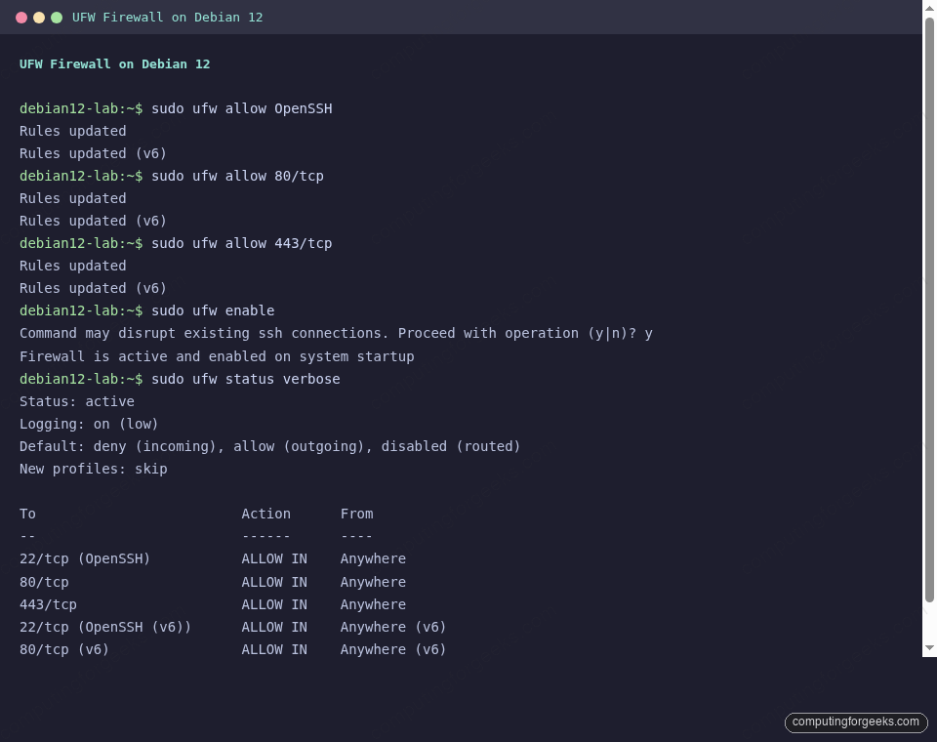This screenshot has width=937, height=742.
Task: Select the Status: active line
Action: [x=76, y=401]
